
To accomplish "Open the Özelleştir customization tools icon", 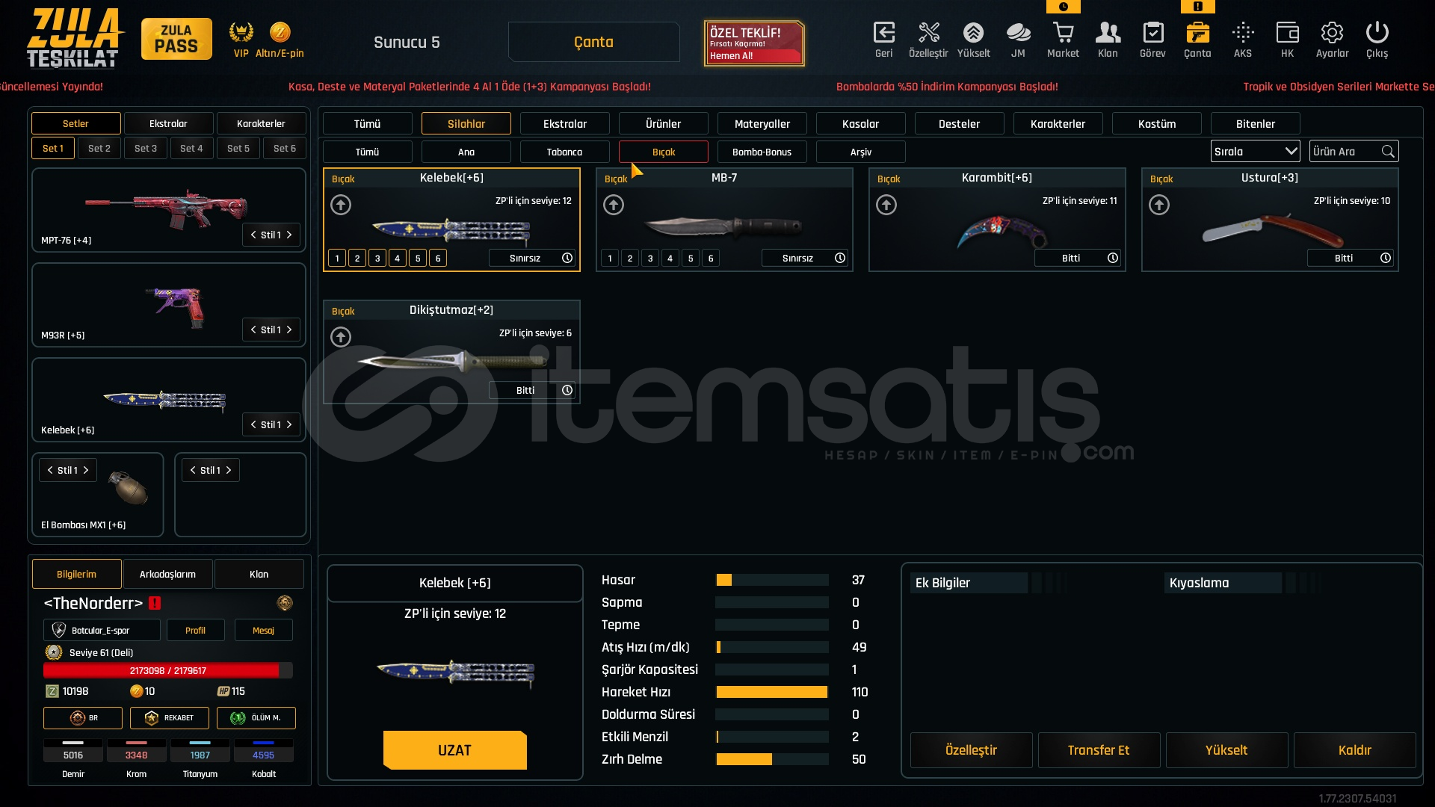I will pos(928,33).
